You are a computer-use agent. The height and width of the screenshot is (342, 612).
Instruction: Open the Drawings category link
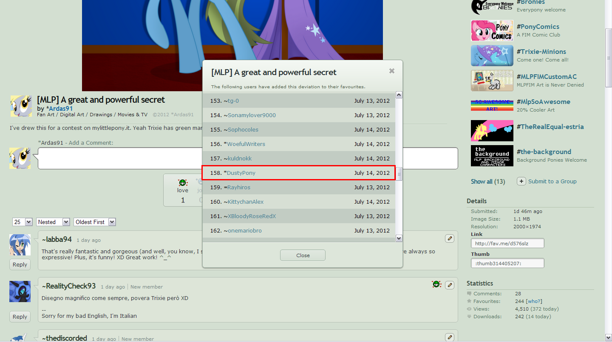coord(101,115)
